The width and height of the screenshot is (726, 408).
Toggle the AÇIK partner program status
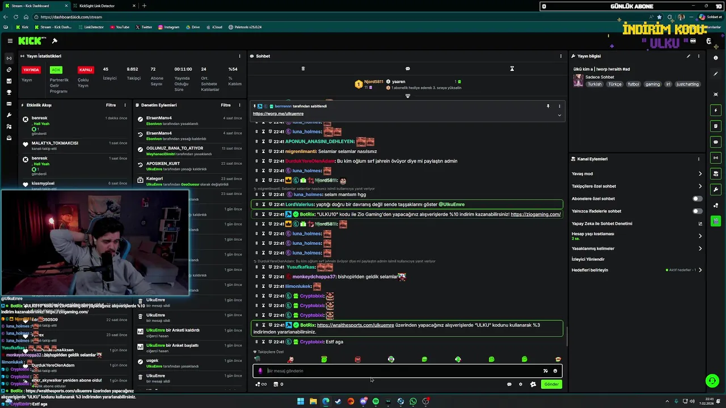point(56,70)
